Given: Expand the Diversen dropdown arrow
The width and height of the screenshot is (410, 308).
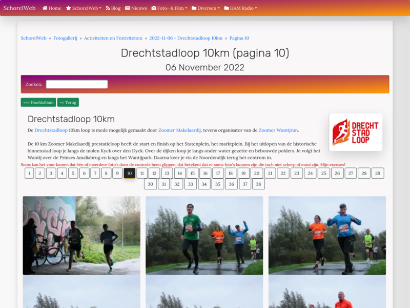Looking at the screenshot, I should pos(219,8).
